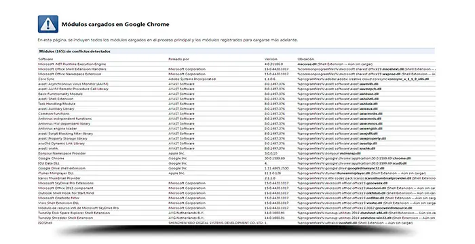Click version '2.1.1.0' of Icaros Thumbnail Provider
475x244 pixels.
coord(270,178)
